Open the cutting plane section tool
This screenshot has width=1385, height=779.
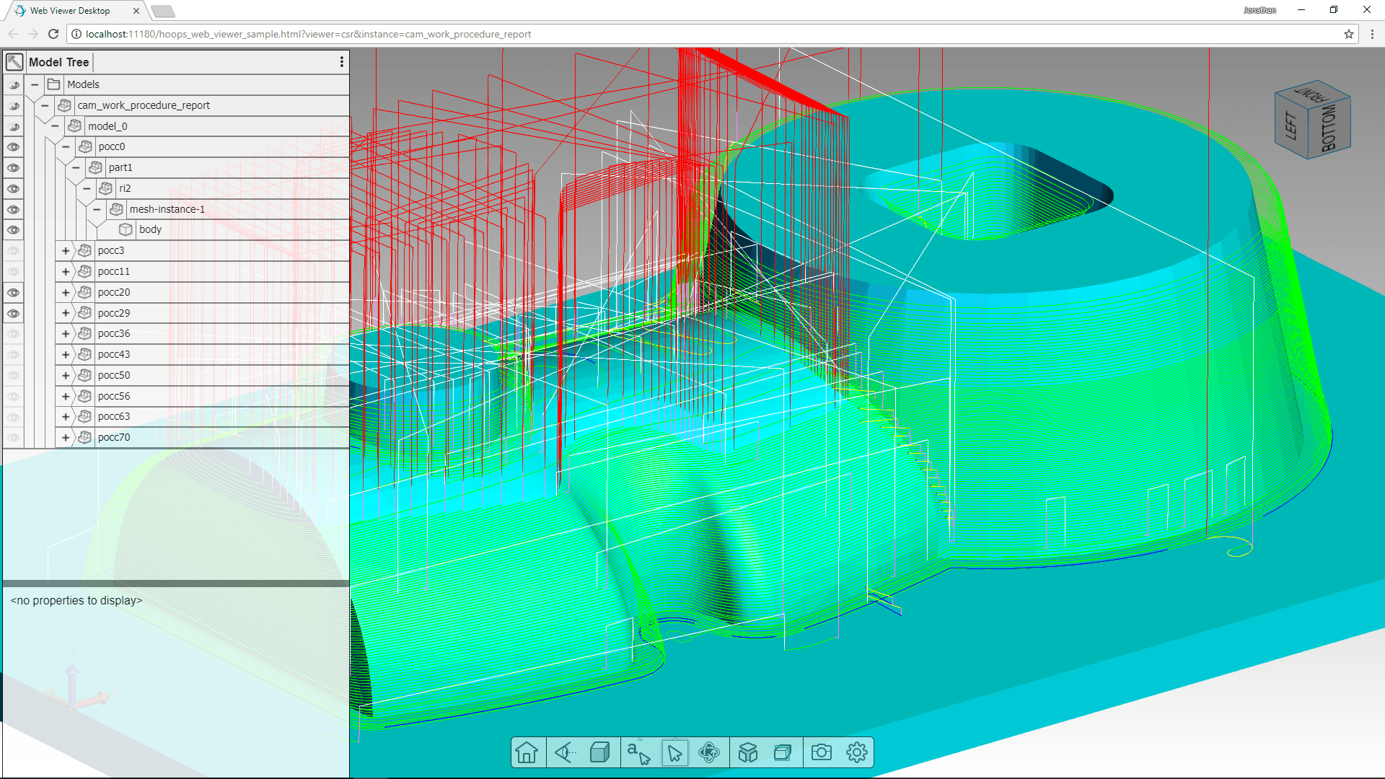tap(783, 752)
